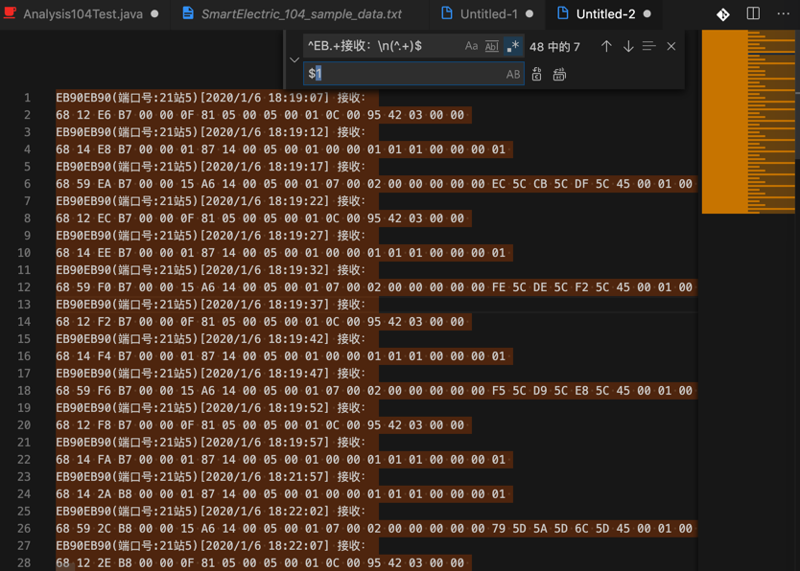Switch to the Analysis104Test.java tab

82,14
